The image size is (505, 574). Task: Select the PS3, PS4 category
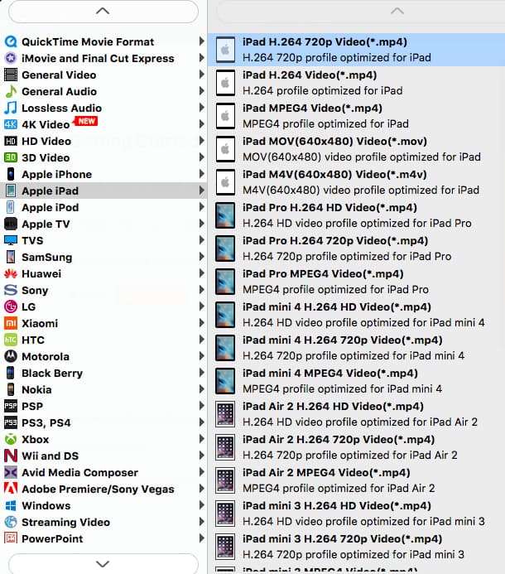click(x=103, y=422)
